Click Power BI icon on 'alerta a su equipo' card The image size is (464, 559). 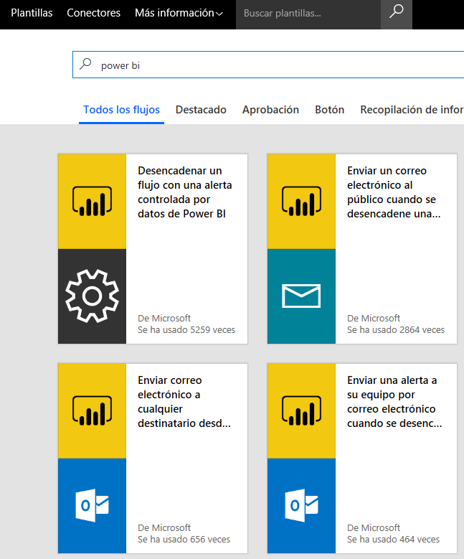coord(301,410)
